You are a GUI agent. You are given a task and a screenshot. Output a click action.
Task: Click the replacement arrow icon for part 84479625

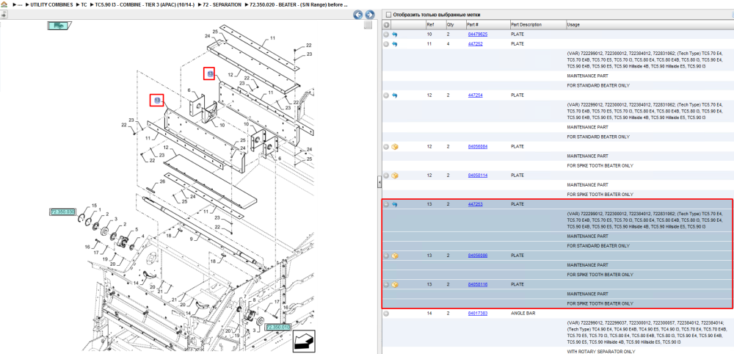tap(395, 35)
